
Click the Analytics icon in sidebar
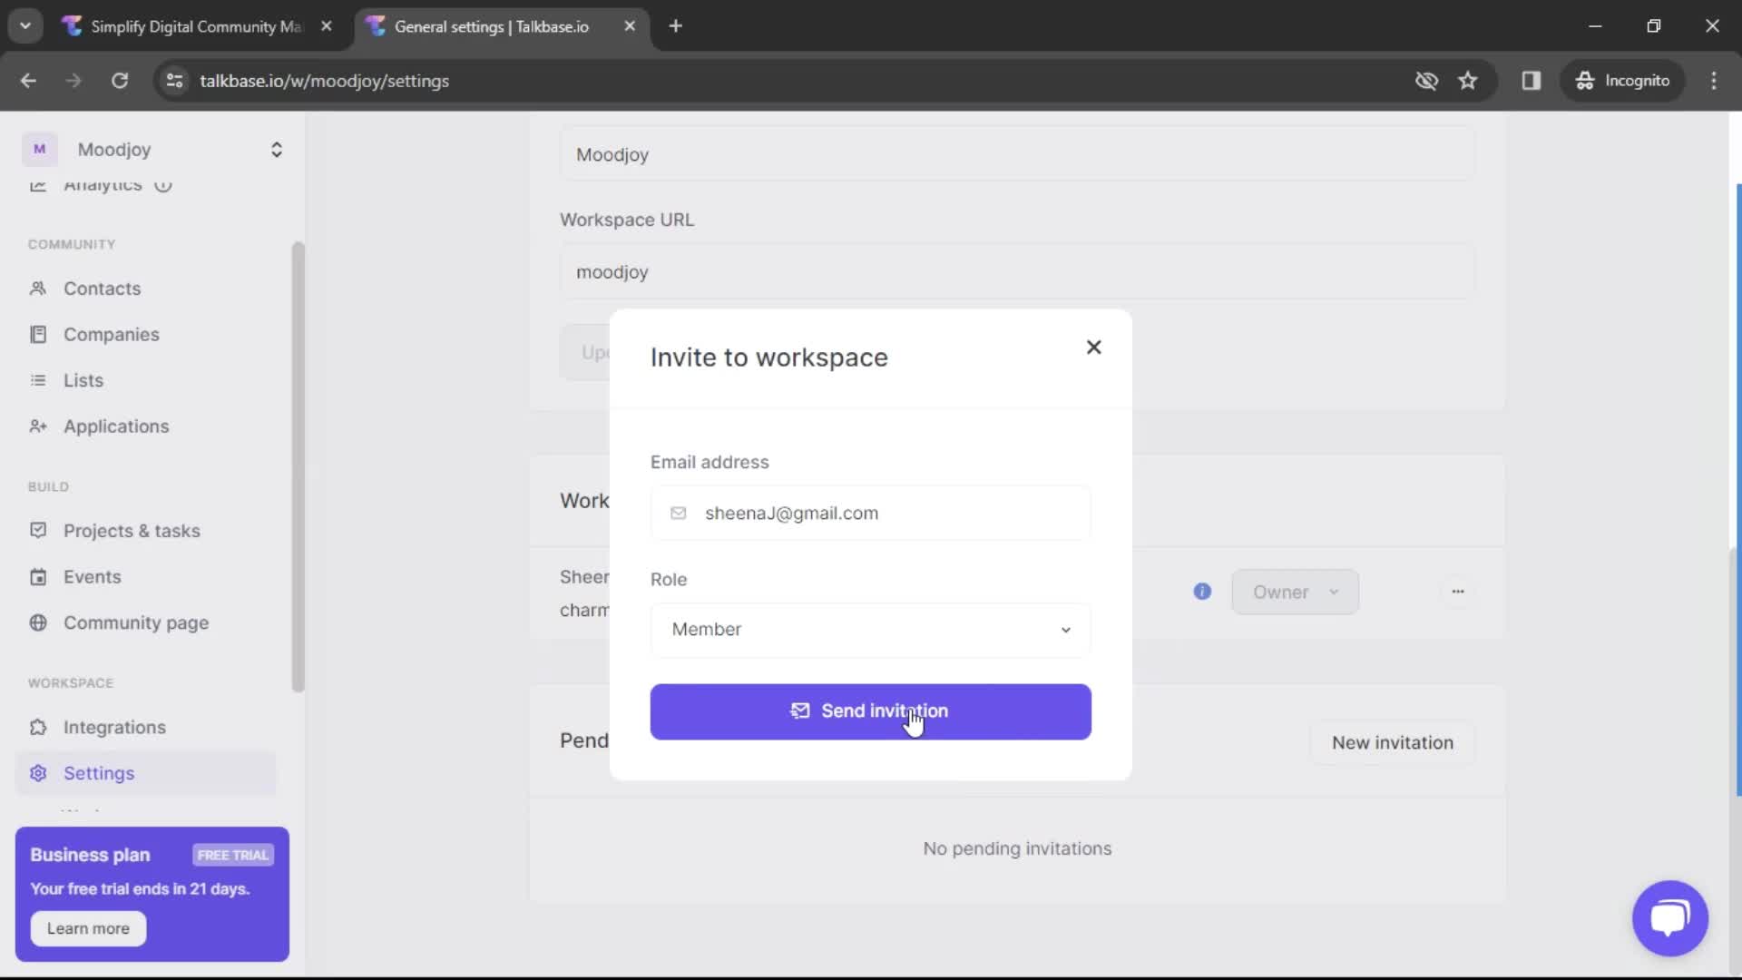point(36,183)
